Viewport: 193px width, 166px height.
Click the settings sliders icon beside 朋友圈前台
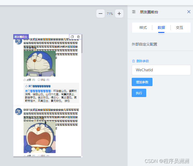point(134,12)
